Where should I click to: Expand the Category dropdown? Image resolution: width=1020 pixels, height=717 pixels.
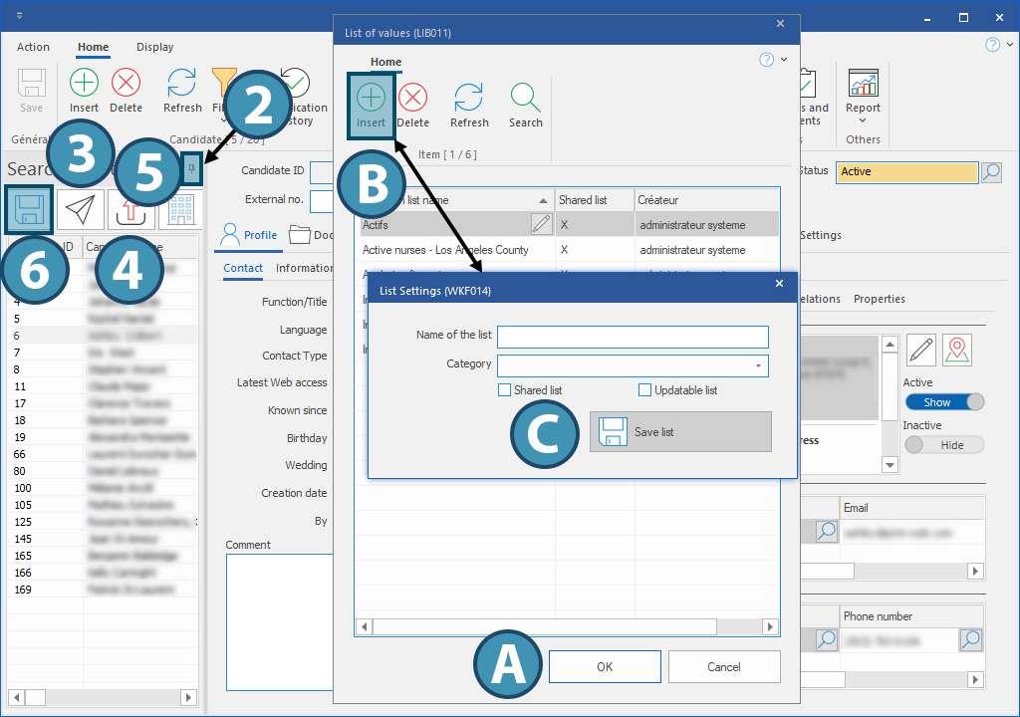point(759,365)
